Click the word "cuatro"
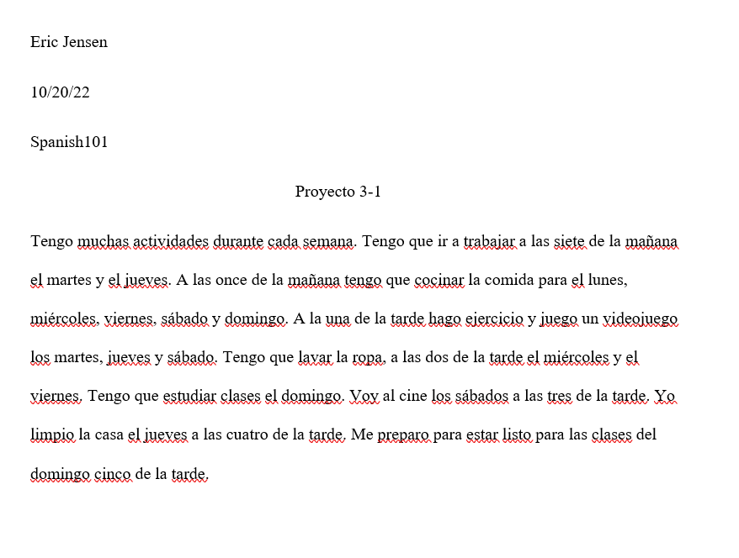The image size is (739, 558). 247,434
